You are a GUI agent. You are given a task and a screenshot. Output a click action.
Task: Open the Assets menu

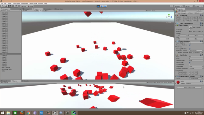pos(9,4)
